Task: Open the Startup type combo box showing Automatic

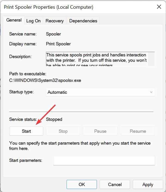Action: coord(101,92)
